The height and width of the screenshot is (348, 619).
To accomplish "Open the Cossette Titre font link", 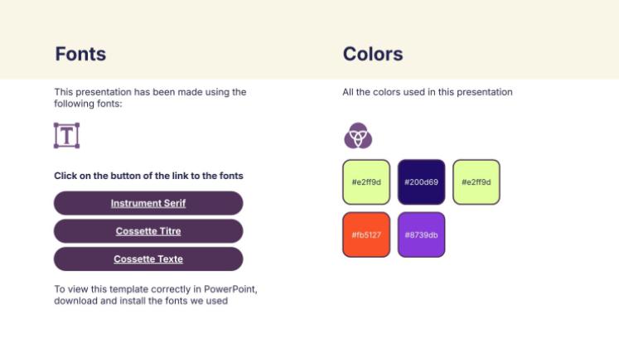I will [x=148, y=231].
